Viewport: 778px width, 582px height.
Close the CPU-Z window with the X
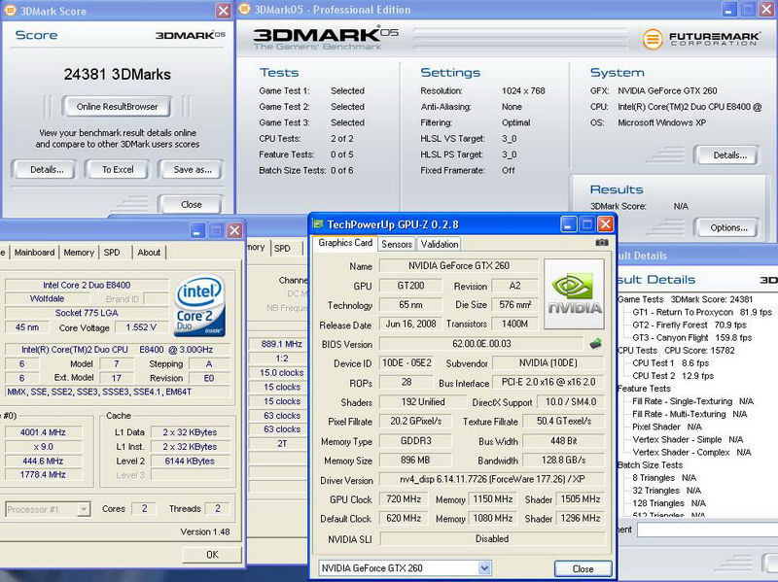[x=234, y=230]
